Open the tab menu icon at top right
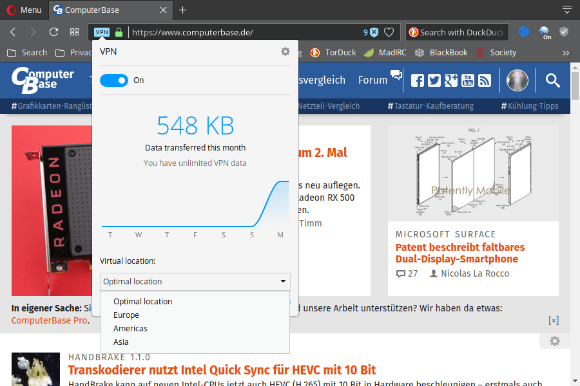This screenshot has width=580, height=386. pos(566,10)
